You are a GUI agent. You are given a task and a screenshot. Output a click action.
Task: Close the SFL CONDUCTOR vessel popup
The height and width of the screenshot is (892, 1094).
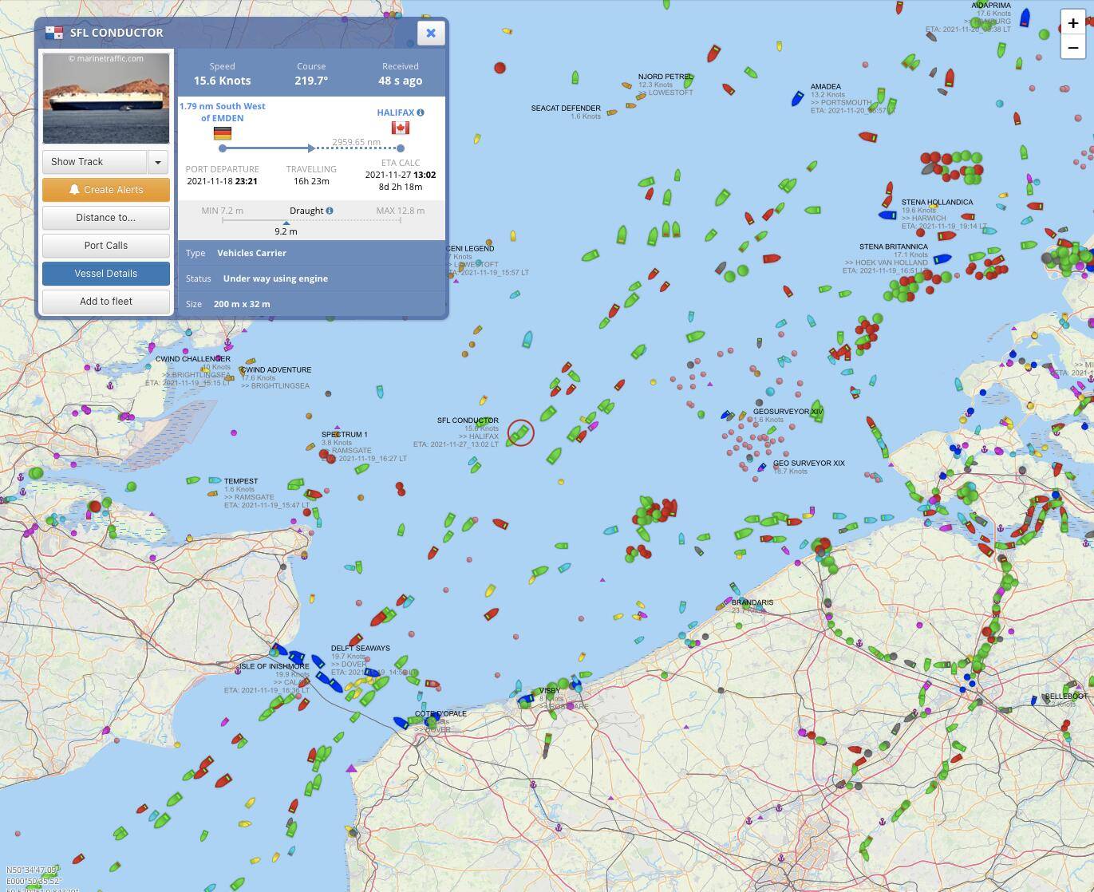coord(431,33)
